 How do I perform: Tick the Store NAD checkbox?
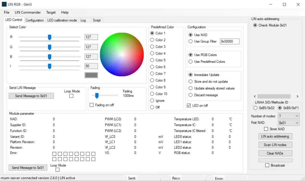pyautogui.click(x=266, y=129)
